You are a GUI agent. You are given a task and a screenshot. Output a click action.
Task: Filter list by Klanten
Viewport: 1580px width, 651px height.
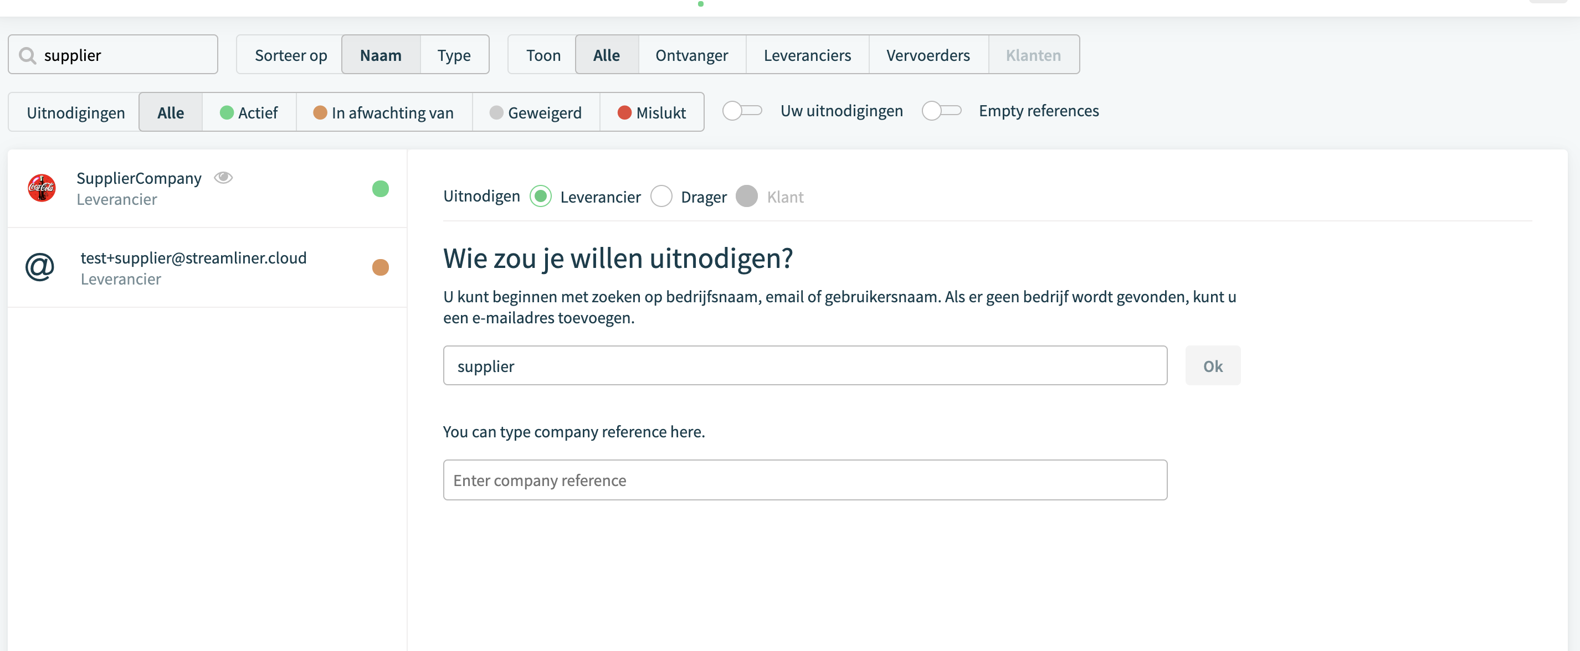pyautogui.click(x=1034, y=55)
